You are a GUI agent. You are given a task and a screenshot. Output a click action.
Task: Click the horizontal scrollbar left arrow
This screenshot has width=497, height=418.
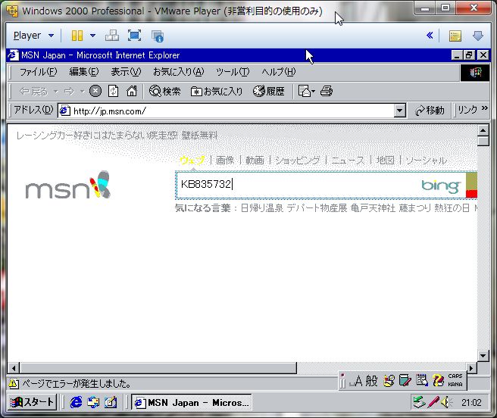[14, 368]
